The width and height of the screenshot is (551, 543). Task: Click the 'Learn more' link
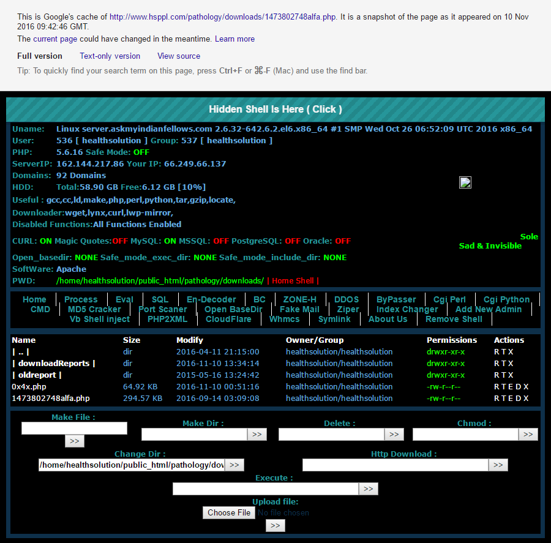[x=234, y=39]
